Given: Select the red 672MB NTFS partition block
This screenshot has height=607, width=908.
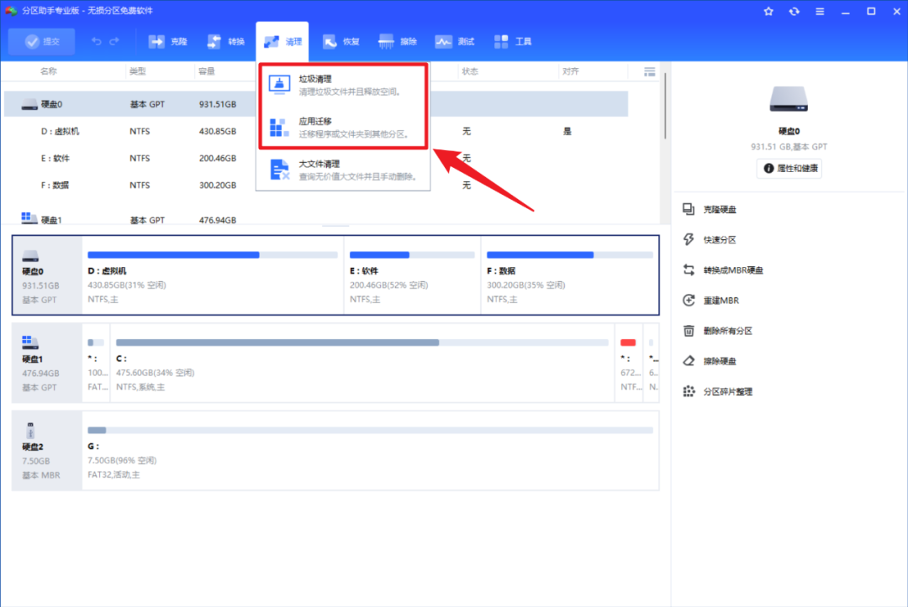Looking at the screenshot, I should [630, 363].
